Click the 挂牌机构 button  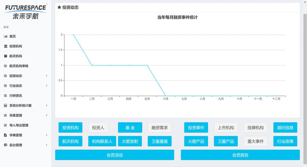[x=255, y=128]
